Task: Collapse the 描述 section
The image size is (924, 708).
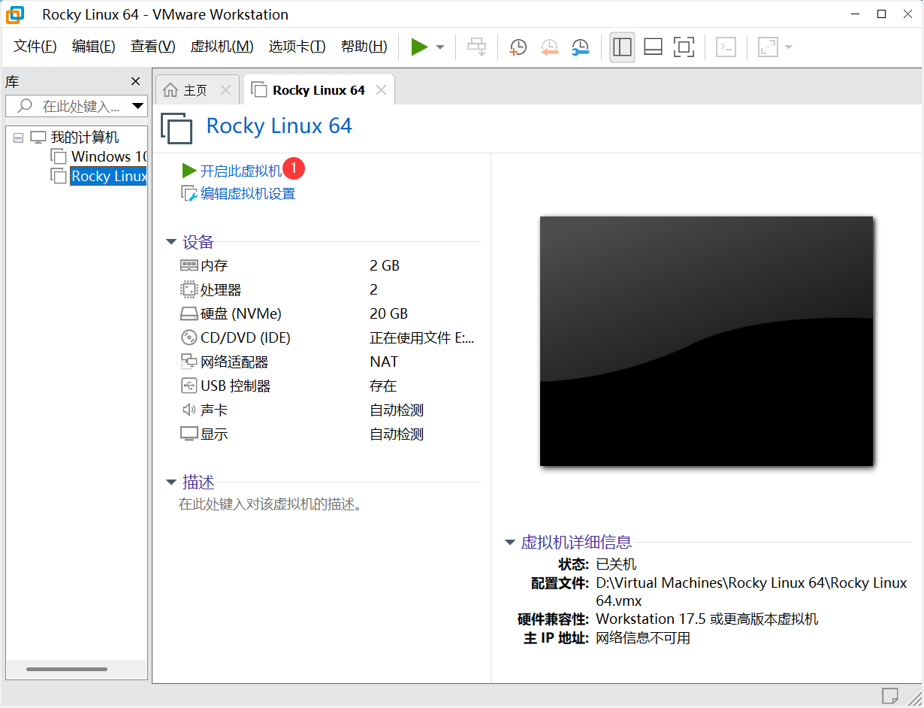Action: (x=171, y=483)
